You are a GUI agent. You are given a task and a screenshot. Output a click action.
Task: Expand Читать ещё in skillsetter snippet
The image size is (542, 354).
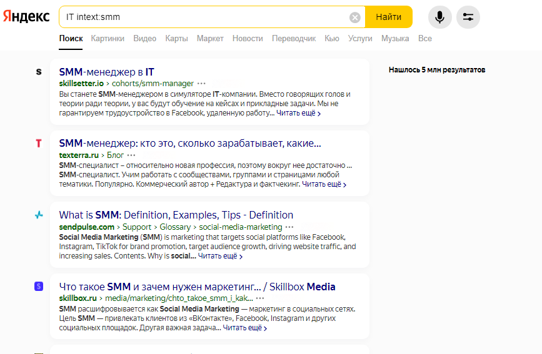click(299, 113)
